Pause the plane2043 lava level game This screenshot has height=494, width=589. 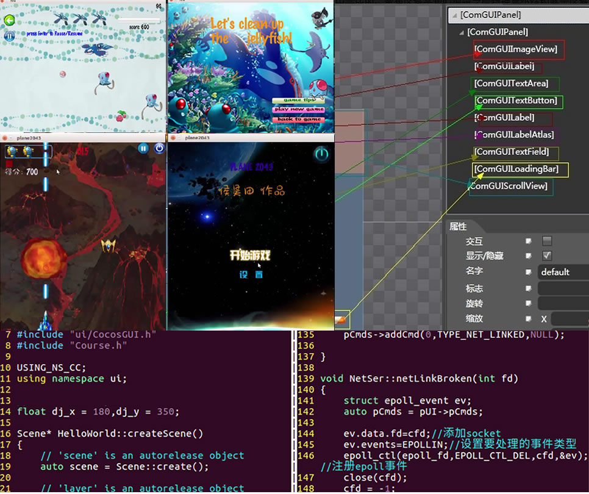tap(143, 148)
